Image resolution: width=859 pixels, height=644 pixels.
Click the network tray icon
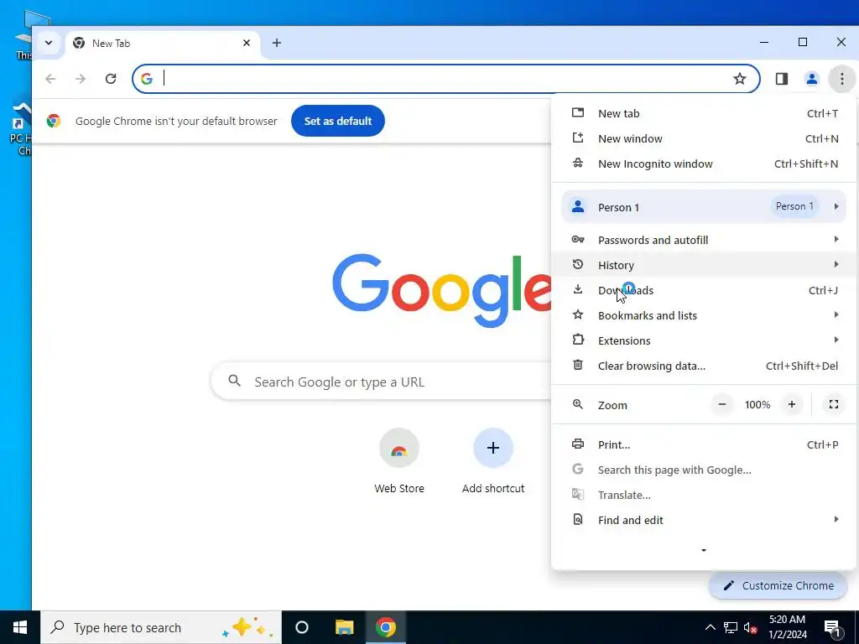click(731, 627)
